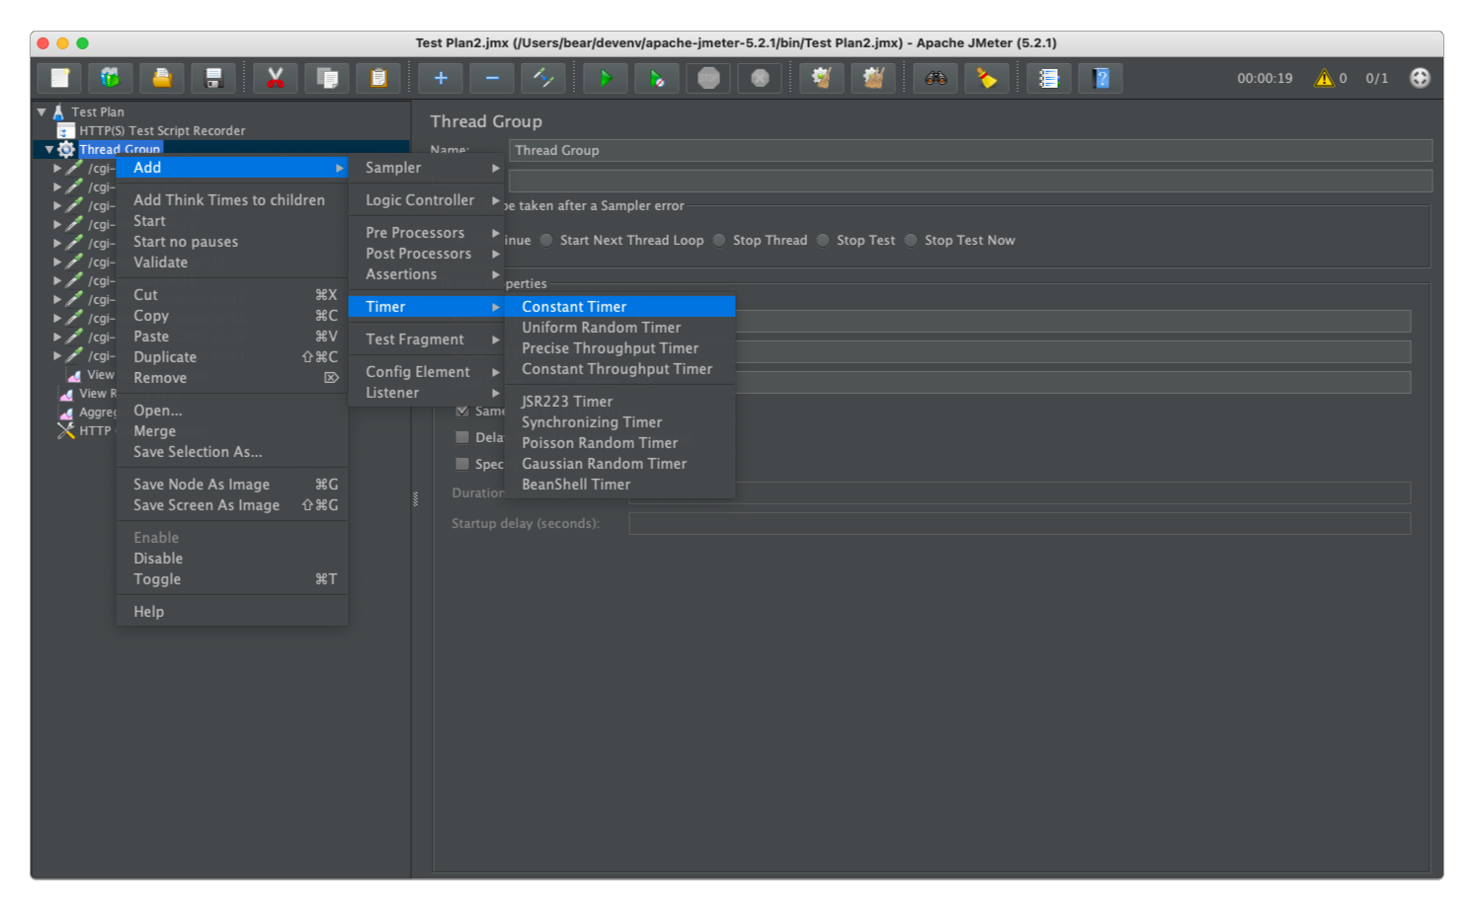1474x910 pixels.
Task: Click the Save floppy disk icon
Action: (213, 78)
